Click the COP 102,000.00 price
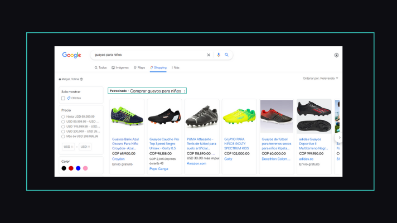 [x=237, y=154]
